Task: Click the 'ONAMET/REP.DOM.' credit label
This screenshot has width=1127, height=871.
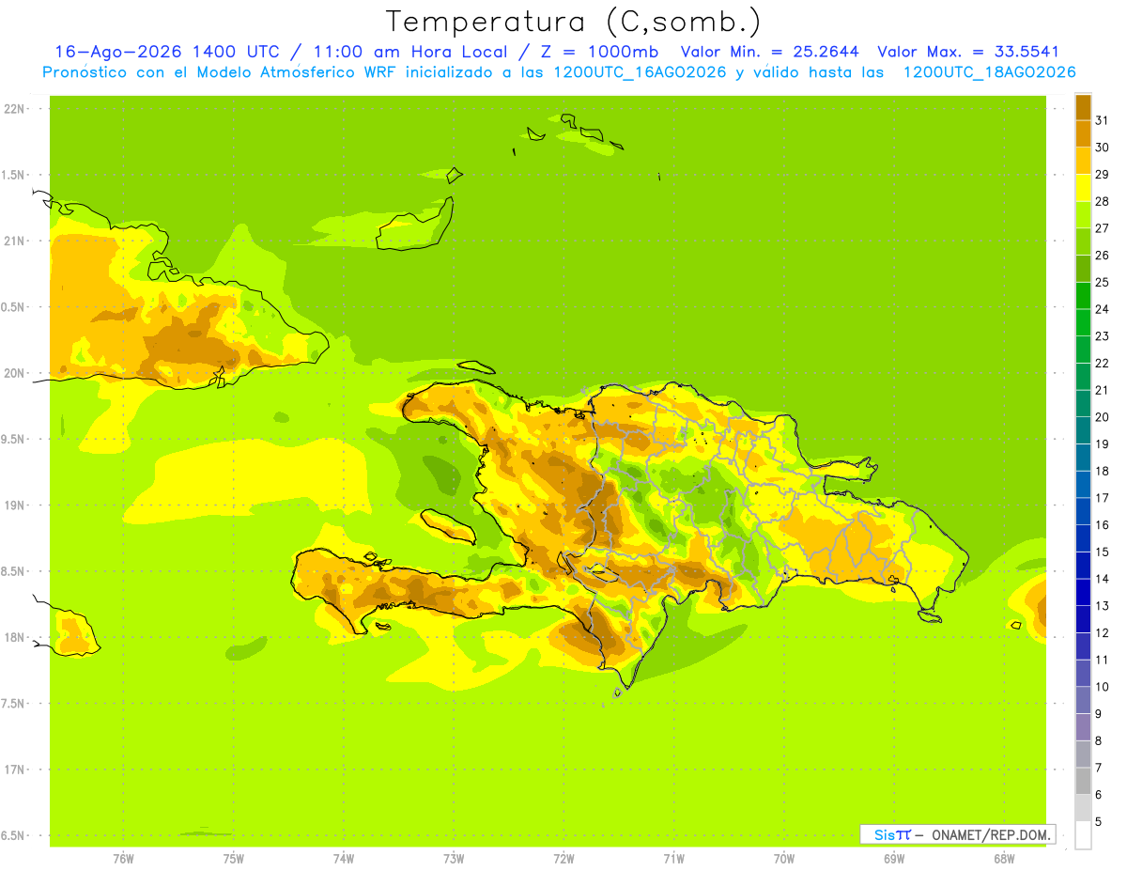Action: click(990, 834)
